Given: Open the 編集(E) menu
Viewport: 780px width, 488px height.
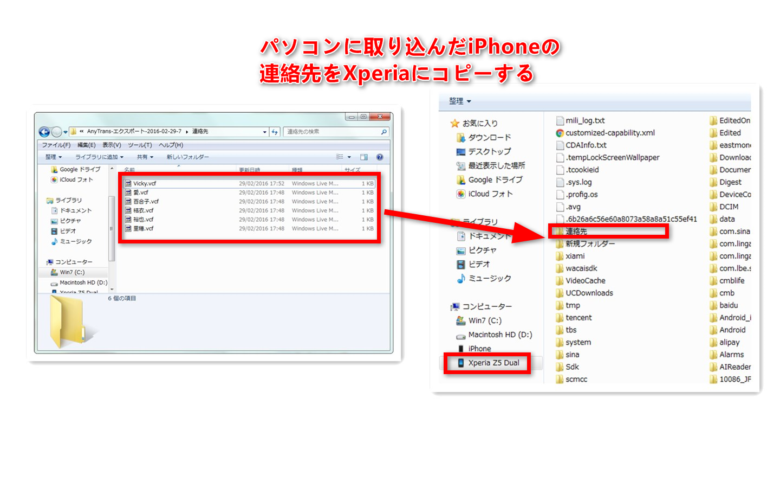Looking at the screenshot, I should click(86, 145).
